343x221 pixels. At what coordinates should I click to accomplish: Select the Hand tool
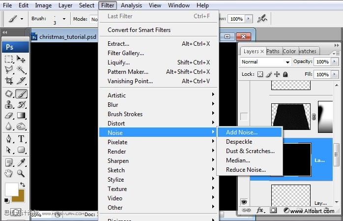coord(9,173)
